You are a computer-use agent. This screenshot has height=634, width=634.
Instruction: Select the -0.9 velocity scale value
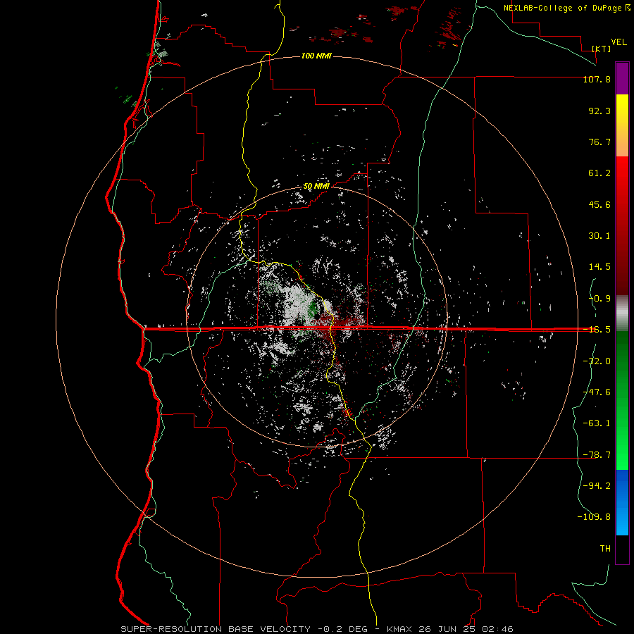point(599,299)
